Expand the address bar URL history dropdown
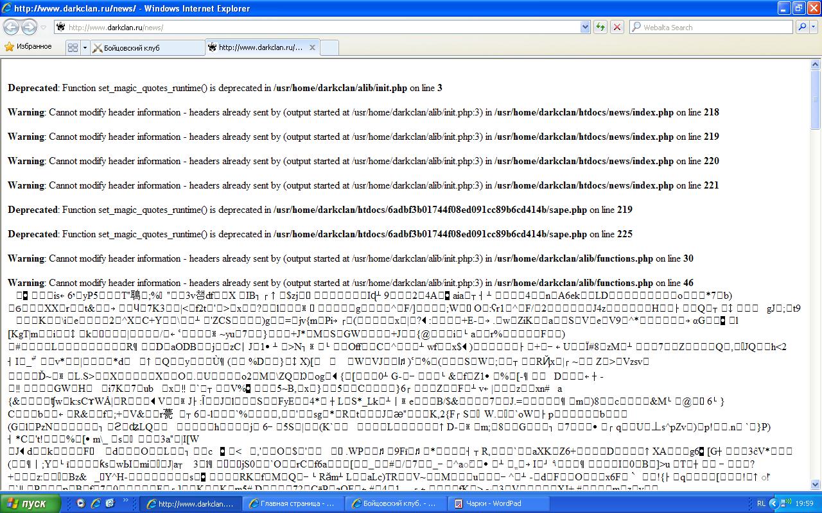Image resolution: width=822 pixels, height=513 pixels. (x=585, y=27)
